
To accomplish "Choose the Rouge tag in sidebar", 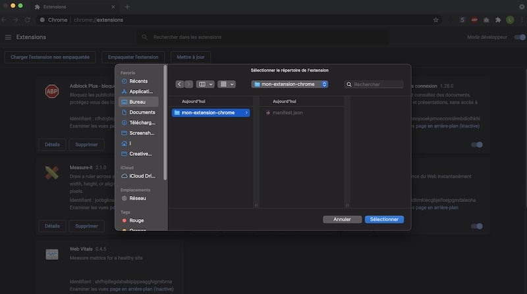I will pos(136,220).
